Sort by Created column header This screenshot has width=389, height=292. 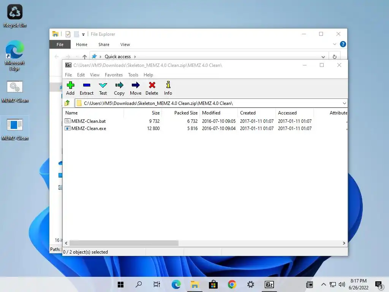(256, 113)
